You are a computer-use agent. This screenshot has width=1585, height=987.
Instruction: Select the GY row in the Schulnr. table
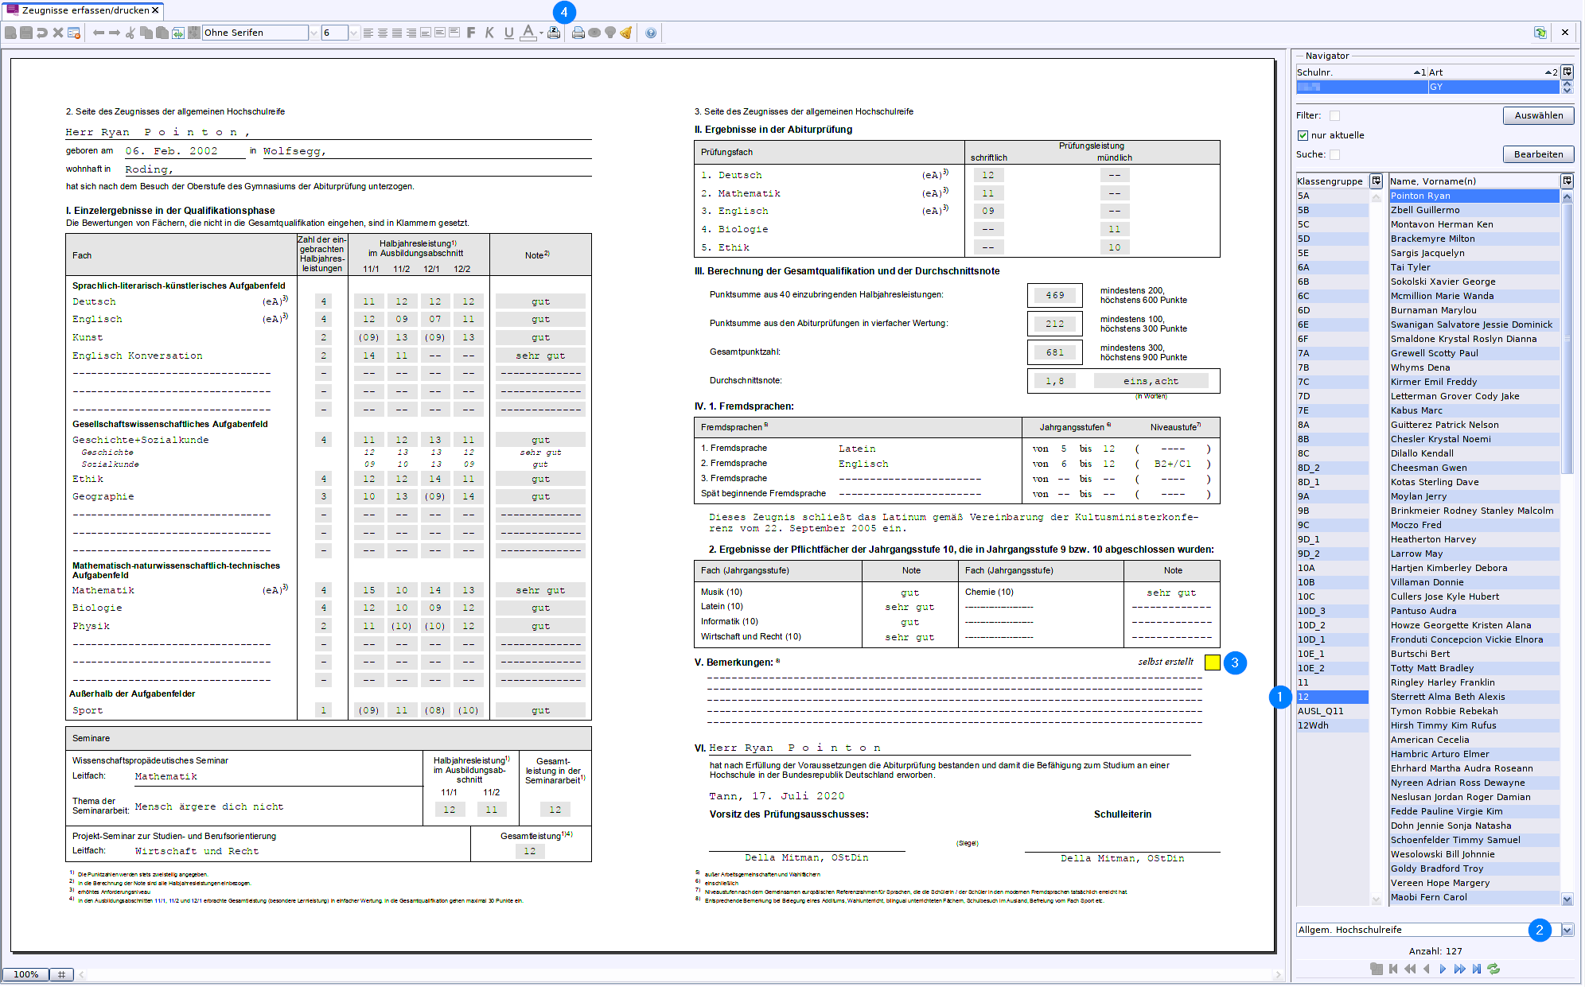1427,87
